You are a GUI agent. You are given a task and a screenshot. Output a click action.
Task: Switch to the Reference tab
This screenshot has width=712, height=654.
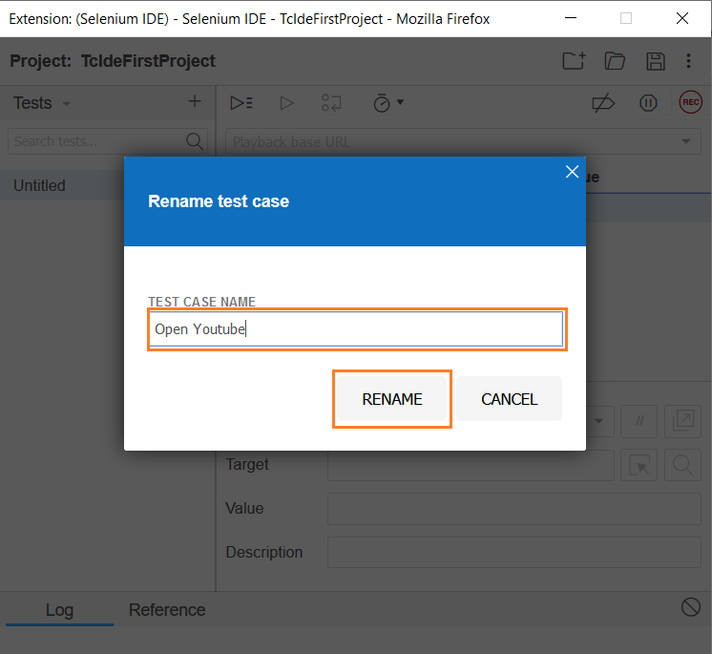167,610
